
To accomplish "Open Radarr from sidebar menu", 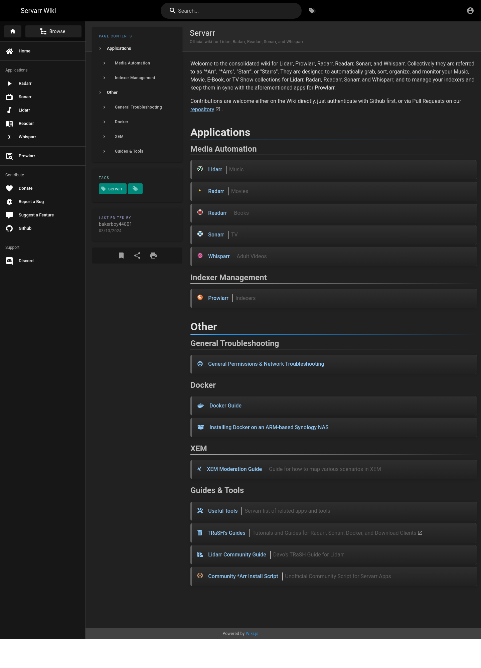I will [42, 83].
